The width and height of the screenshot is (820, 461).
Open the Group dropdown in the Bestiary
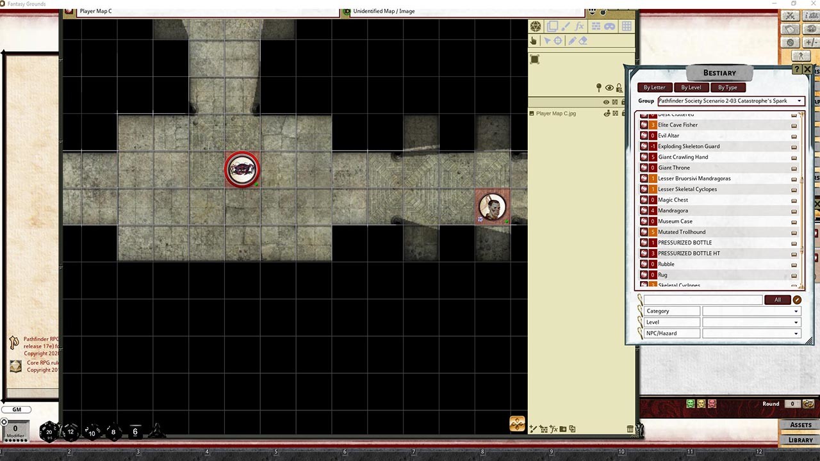pyautogui.click(x=799, y=101)
